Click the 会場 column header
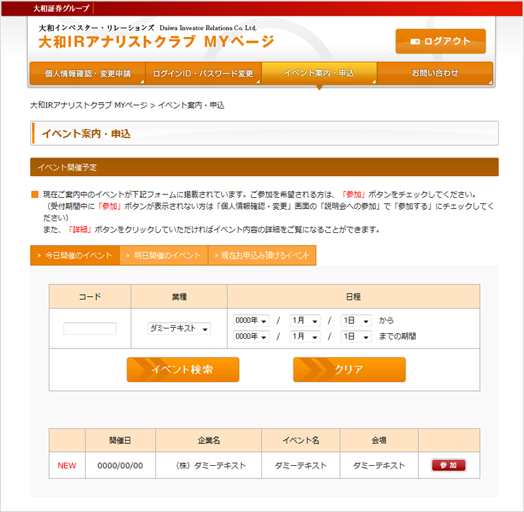The image size is (524, 512). [379, 441]
